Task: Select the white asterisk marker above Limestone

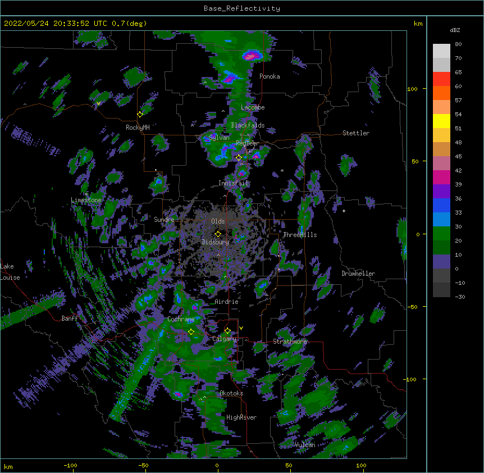Action: click(86, 194)
